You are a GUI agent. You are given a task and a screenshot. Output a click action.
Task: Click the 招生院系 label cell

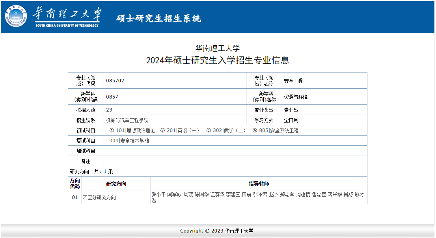[x=86, y=120]
